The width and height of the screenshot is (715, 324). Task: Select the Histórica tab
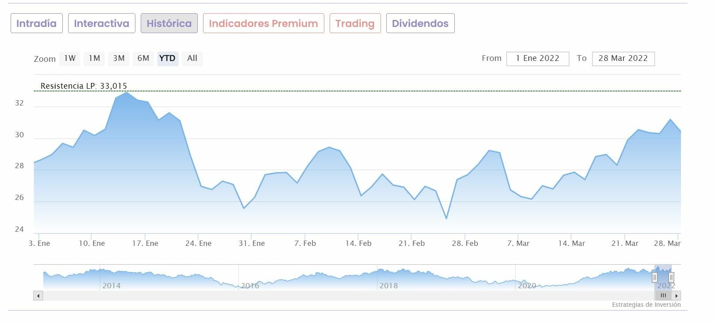point(169,23)
